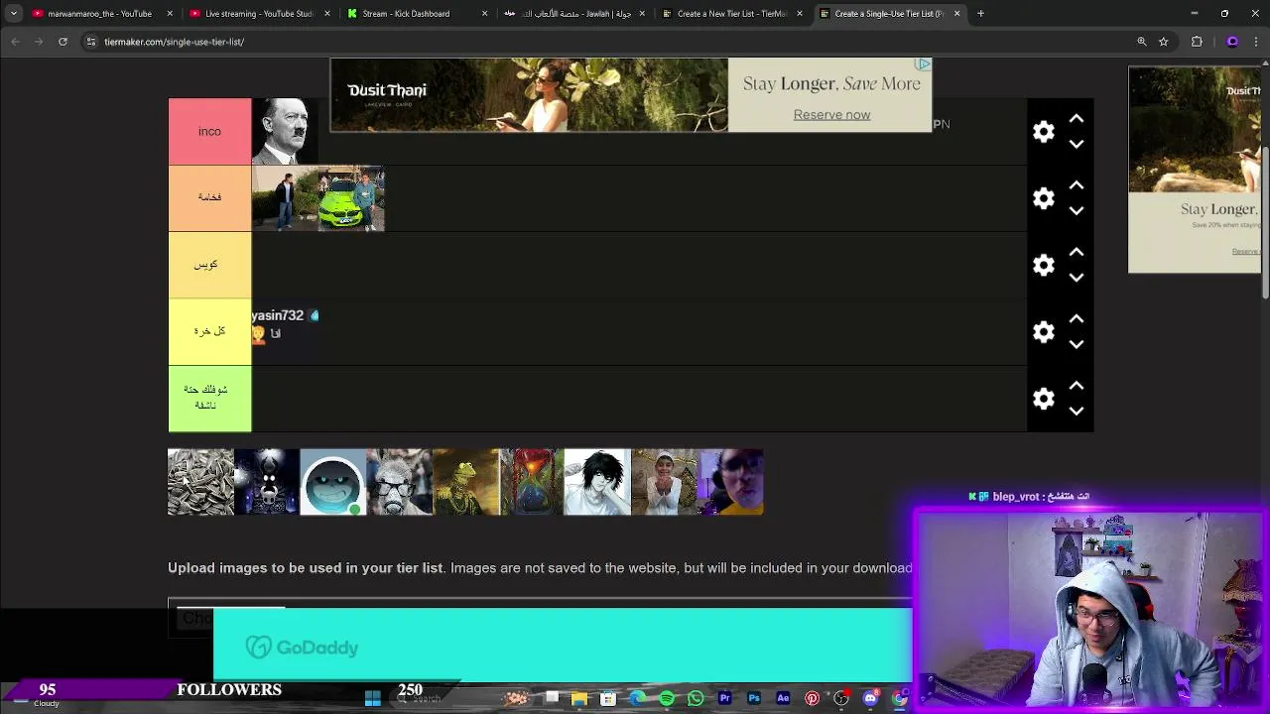Move the 'فخامة' tier row up
This screenshot has height=714, width=1270.
tap(1077, 185)
